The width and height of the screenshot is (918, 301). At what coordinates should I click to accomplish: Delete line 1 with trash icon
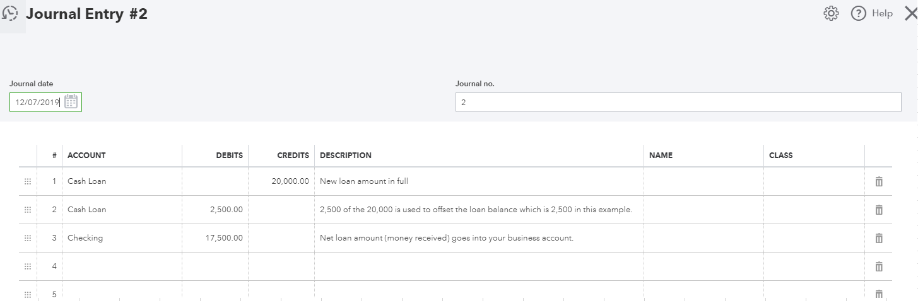[878, 181]
